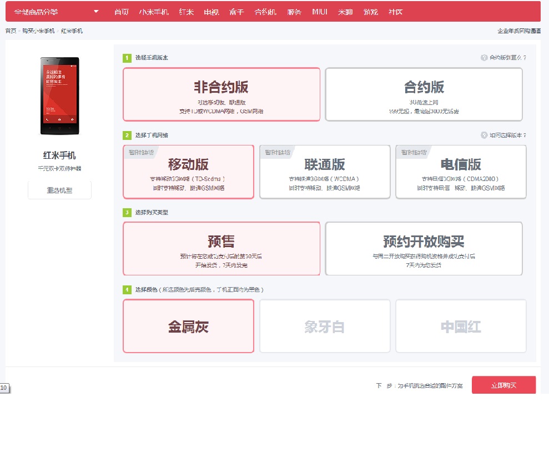Select the 移动版 network option
Viewport: 549px width, 462px height.
click(x=188, y=172)
